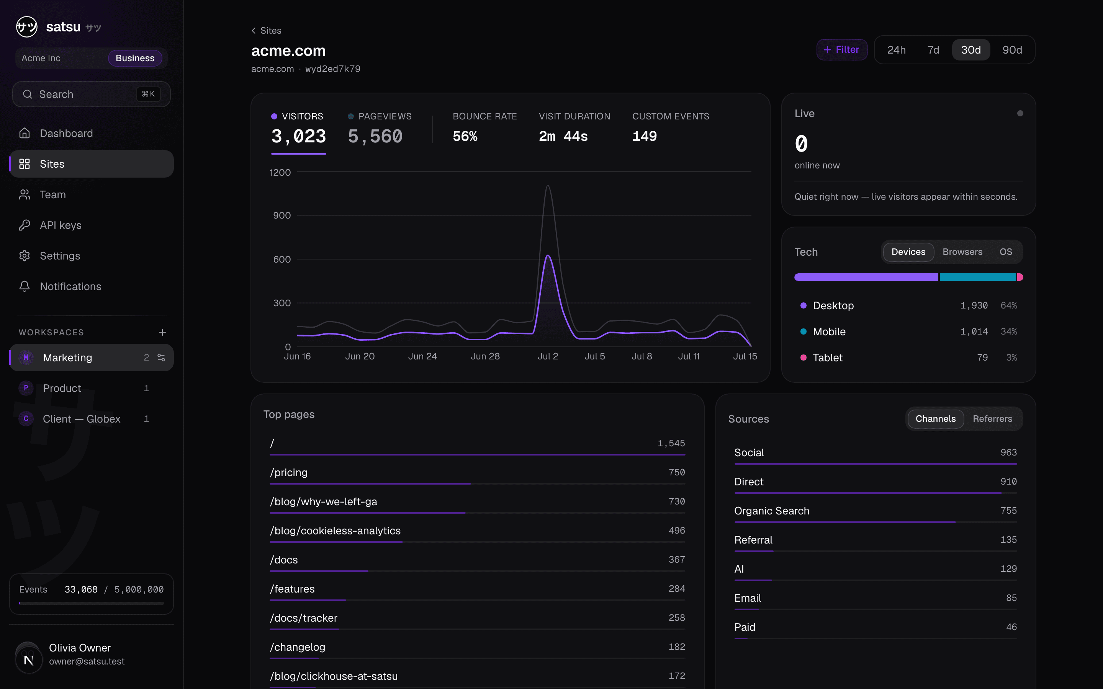Click the Referral source row
Image resolution: width=1103 pixels, height=689 pixels.
point(876,542)
